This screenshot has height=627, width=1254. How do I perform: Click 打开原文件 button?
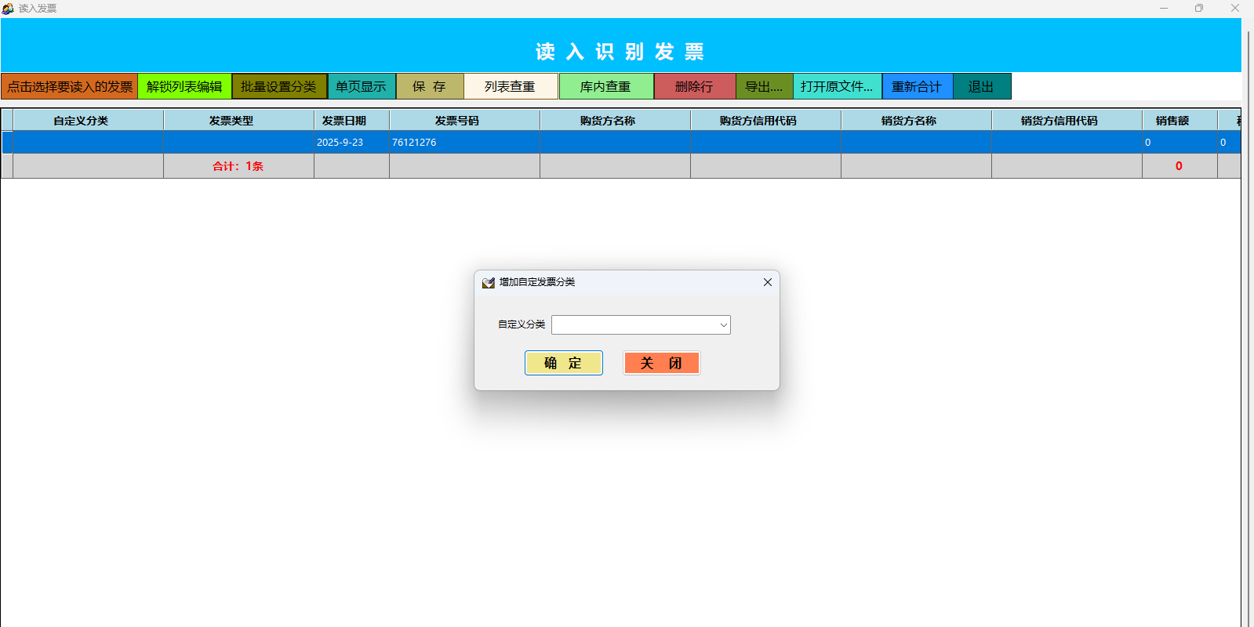[x=838, y=86]
